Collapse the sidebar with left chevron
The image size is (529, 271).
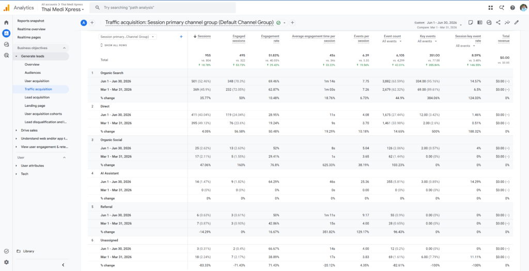pyautogui.click(x=63, y=265)
